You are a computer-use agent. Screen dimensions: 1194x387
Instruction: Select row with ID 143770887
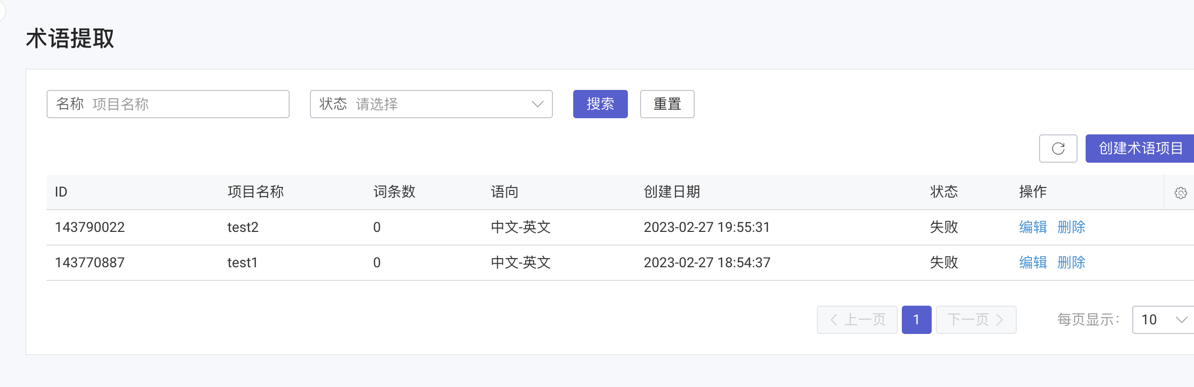(90, 263)
